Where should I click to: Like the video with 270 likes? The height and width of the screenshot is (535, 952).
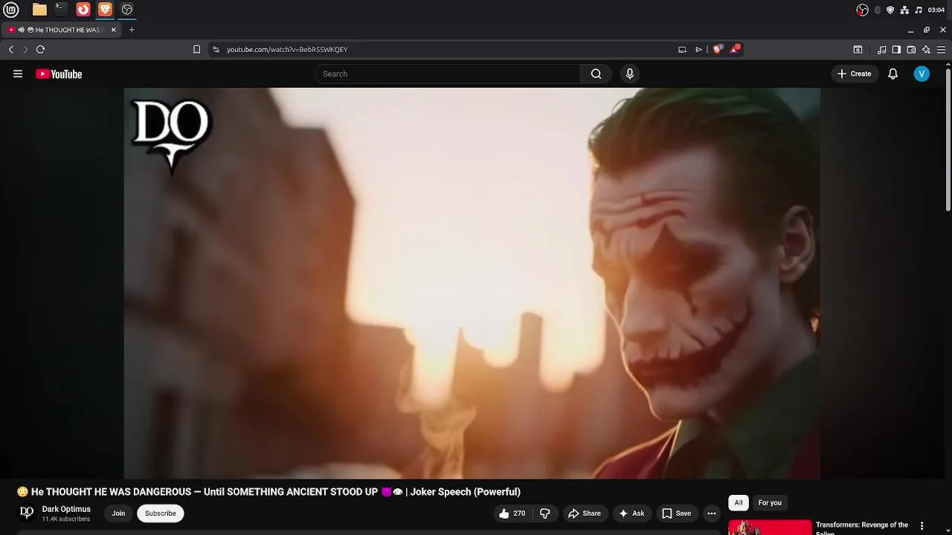(512, 513)
